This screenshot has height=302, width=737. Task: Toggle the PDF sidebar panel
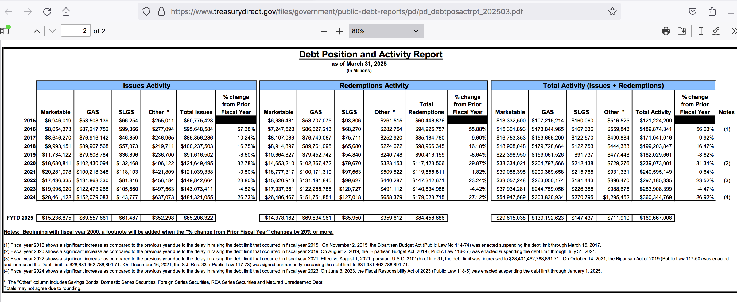click(5, 31)
